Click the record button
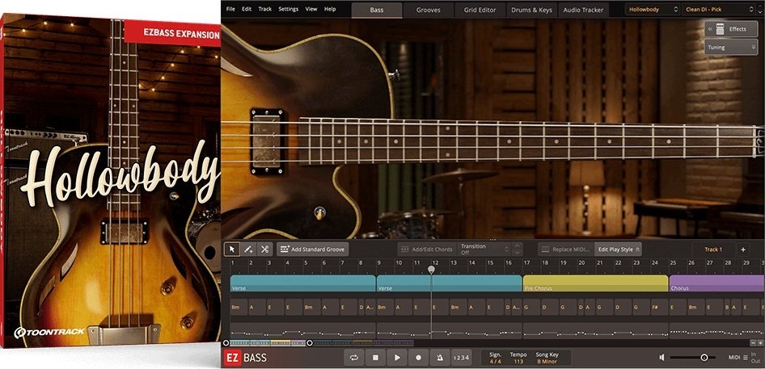The width and height of the screenshot is (765, 369). tap(418, 358)
